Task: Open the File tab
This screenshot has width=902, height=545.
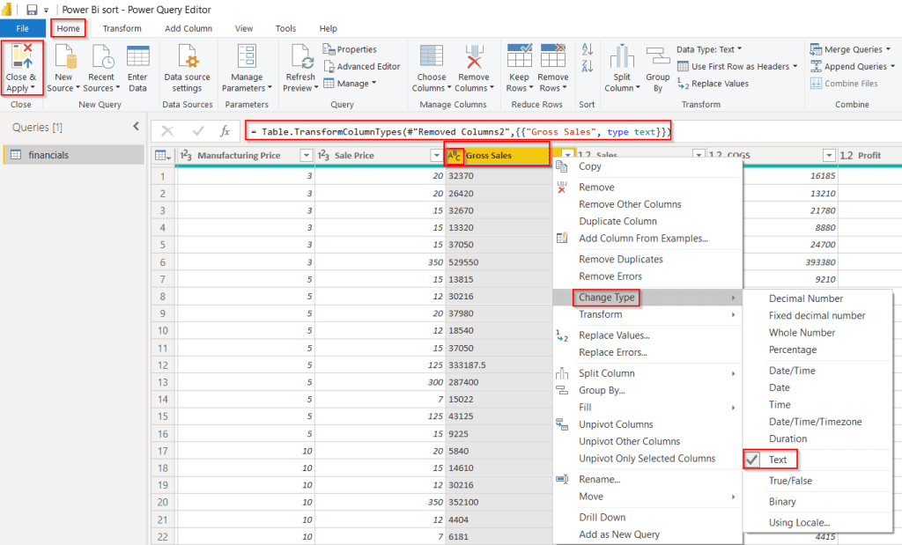Action: tap(22, 28)
